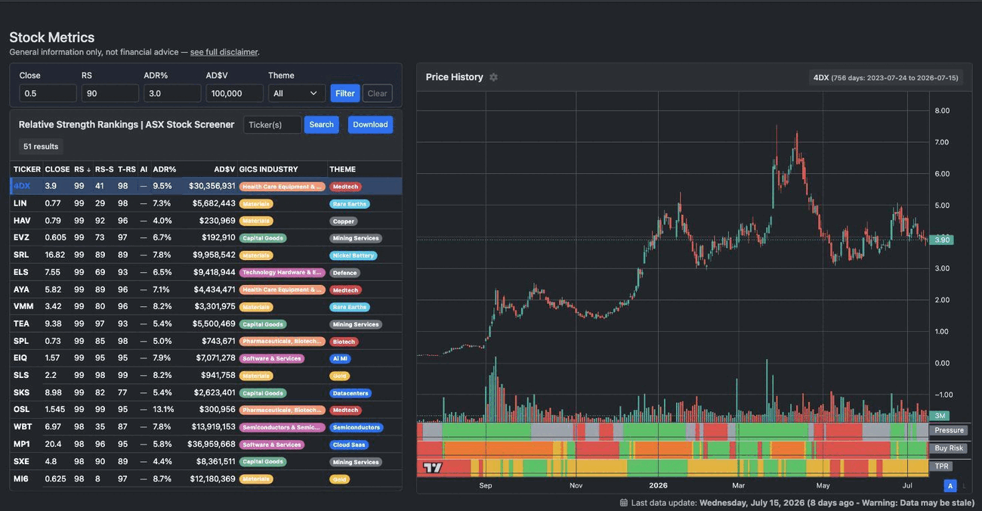The width and height of the screenshot is (982, 511).
Task: Clear the applied filters
Action: click(x=378, y=93)
